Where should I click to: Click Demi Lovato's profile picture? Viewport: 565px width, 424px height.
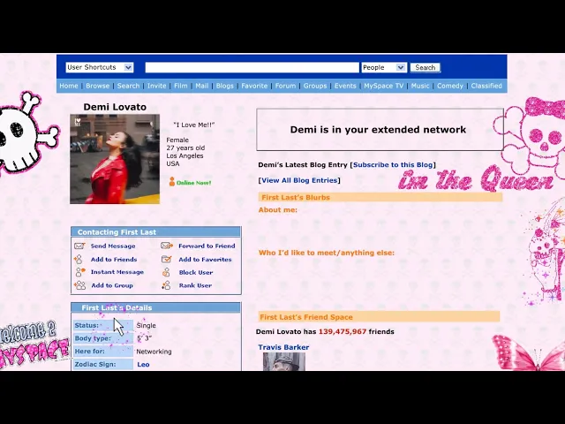pyautogui.click(x=115, y=159)
